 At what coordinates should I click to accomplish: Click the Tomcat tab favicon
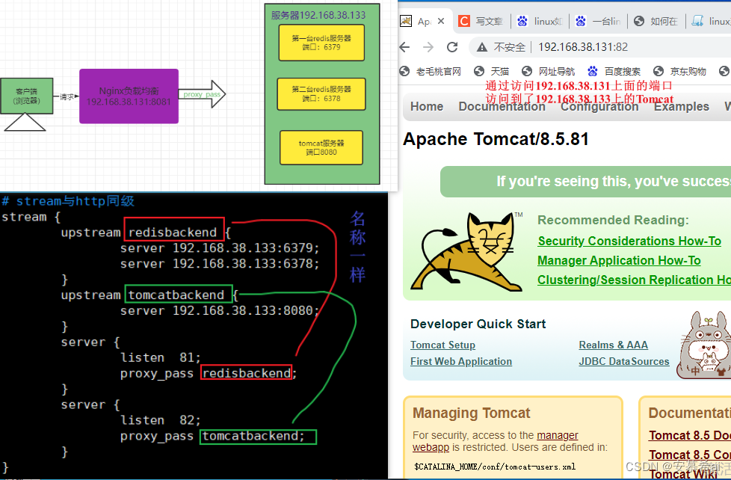pos(406,21)
